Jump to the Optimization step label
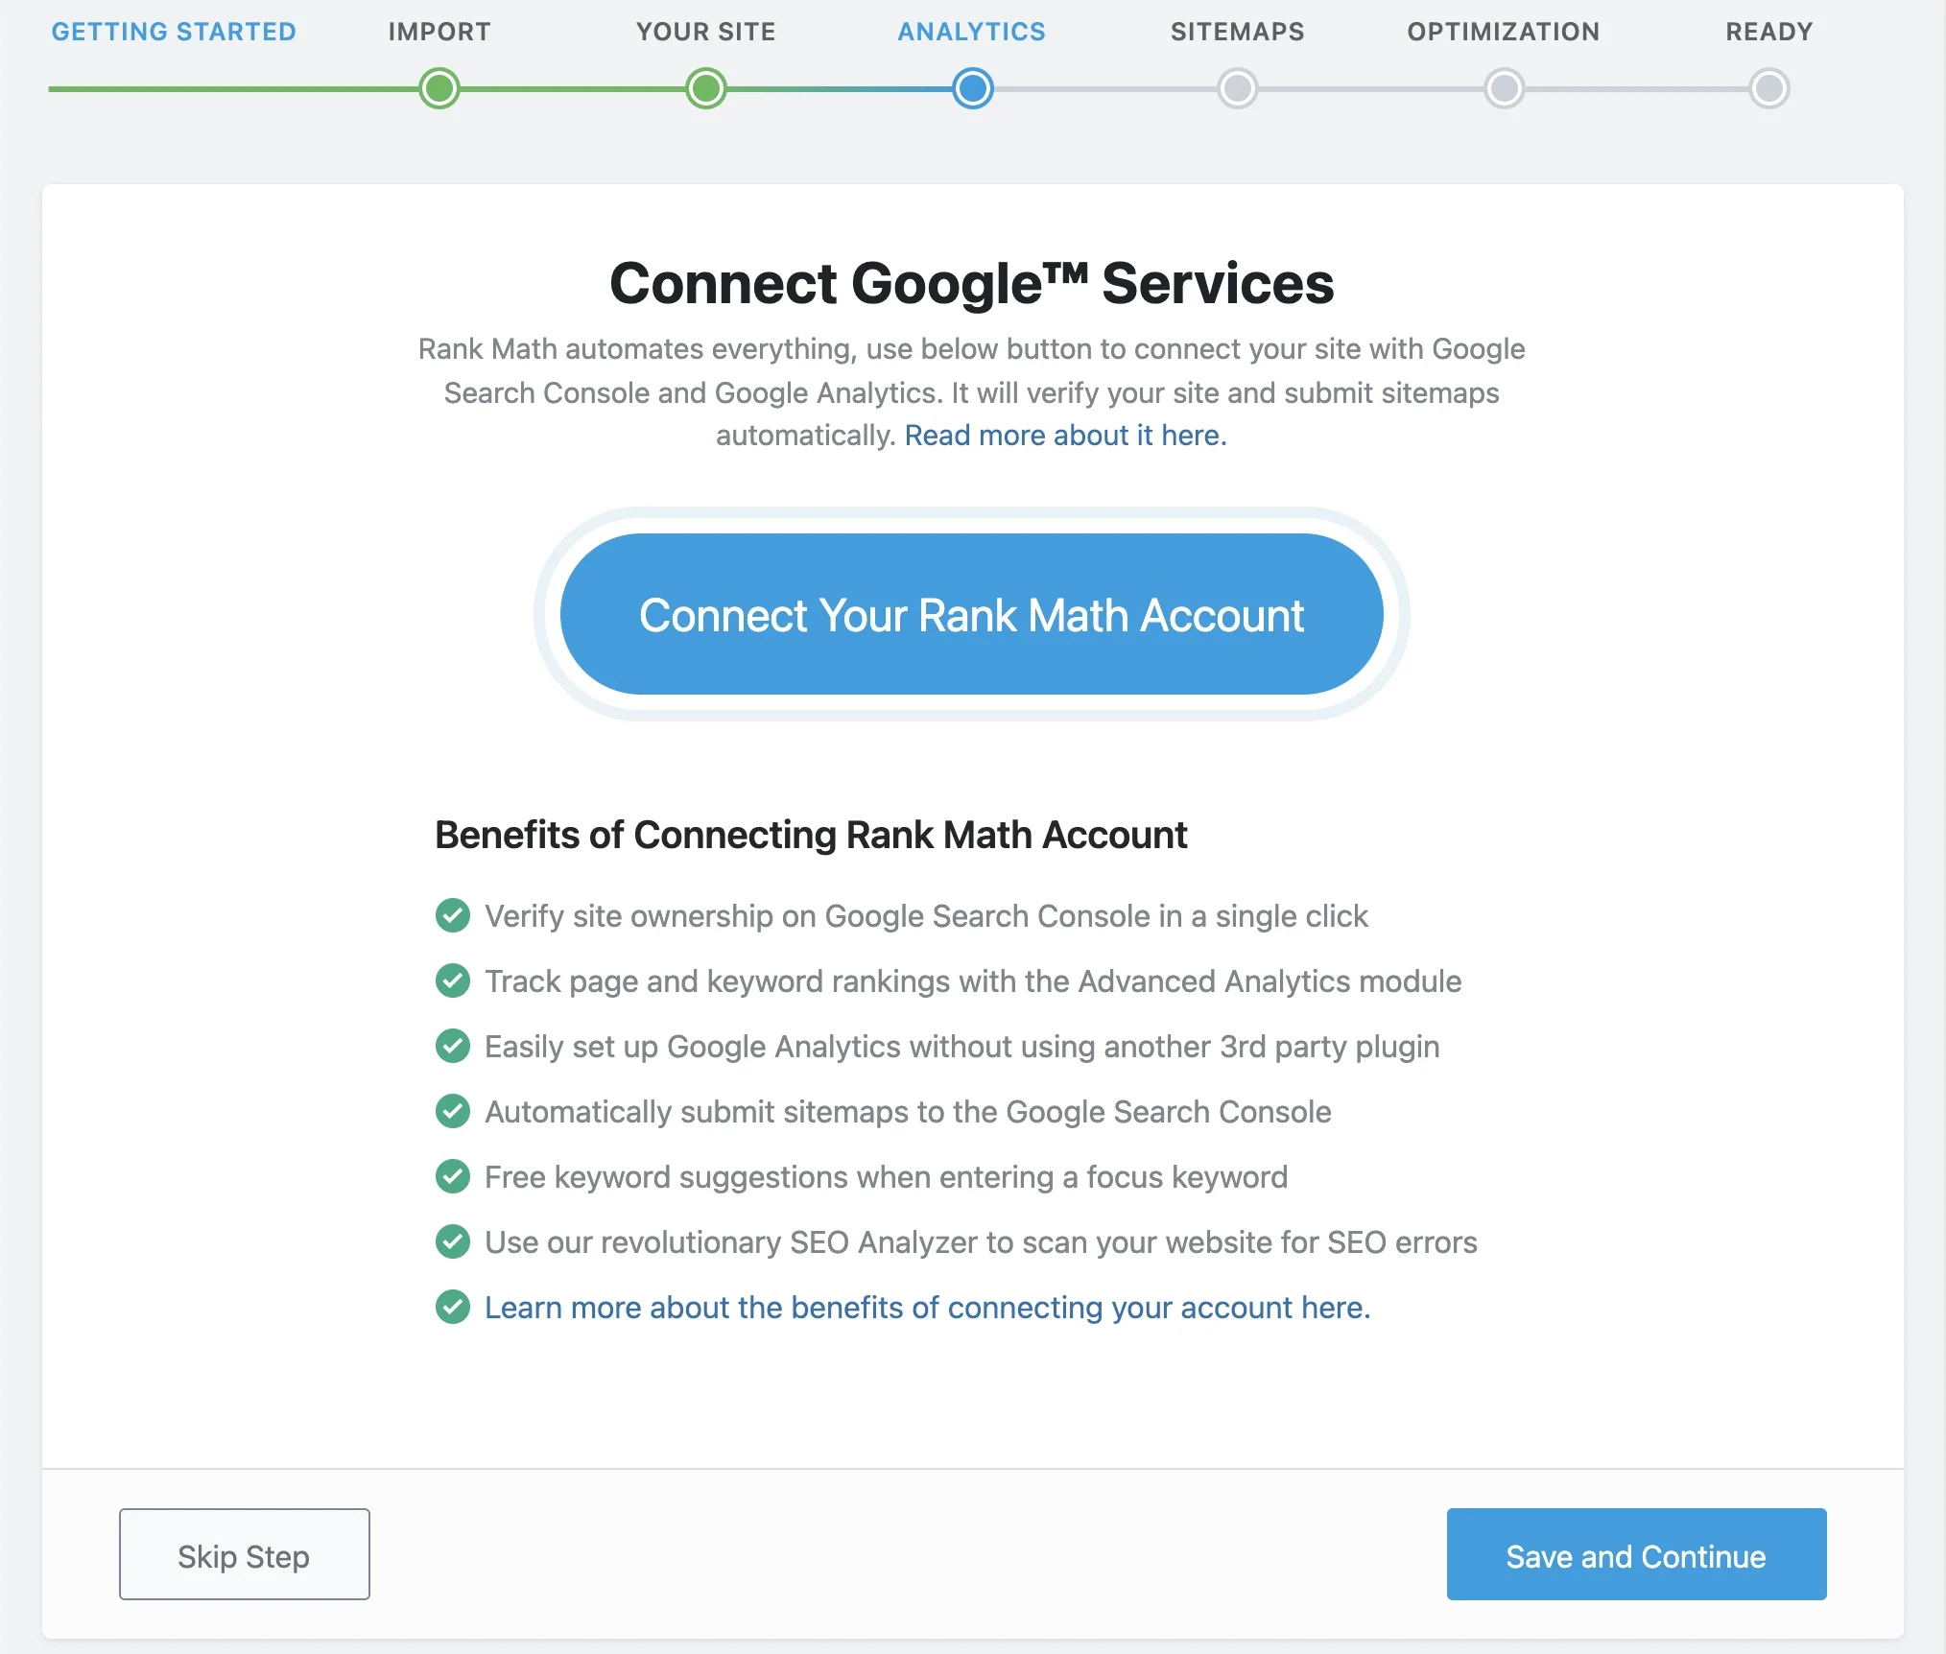This screenshot has height=1654, width=1946. (1504, 32)
